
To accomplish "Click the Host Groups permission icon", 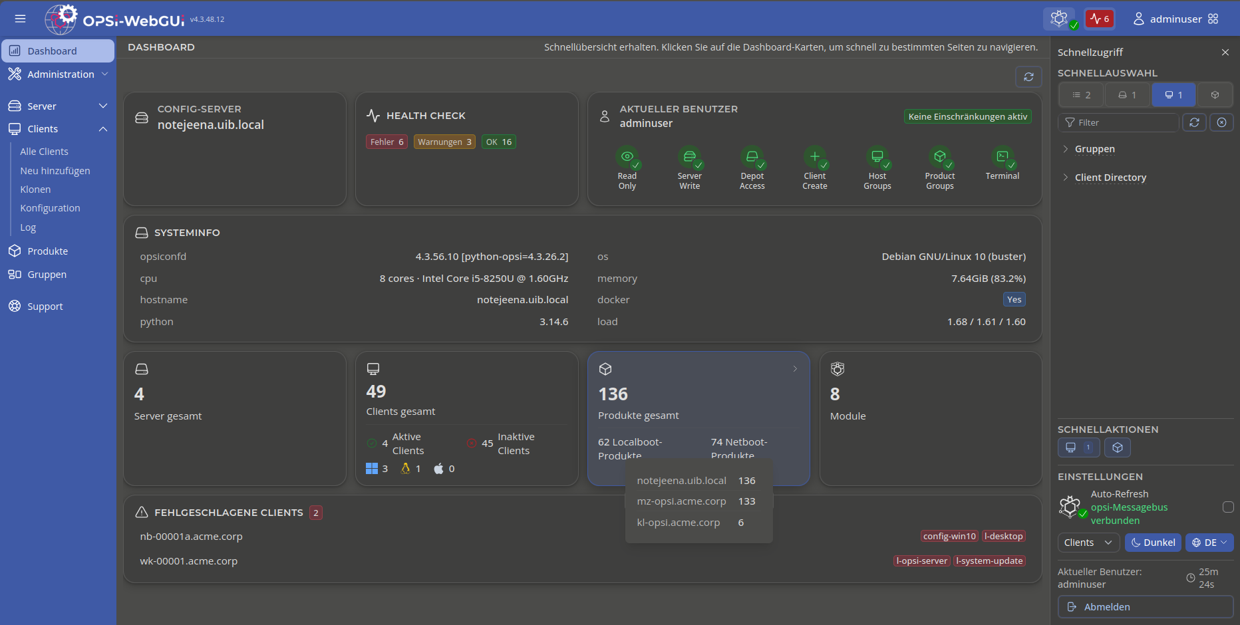I will (x=877, y=157).
